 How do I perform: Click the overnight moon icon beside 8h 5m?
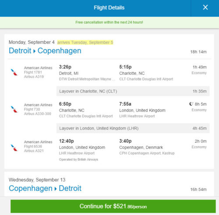pos(191,104)
